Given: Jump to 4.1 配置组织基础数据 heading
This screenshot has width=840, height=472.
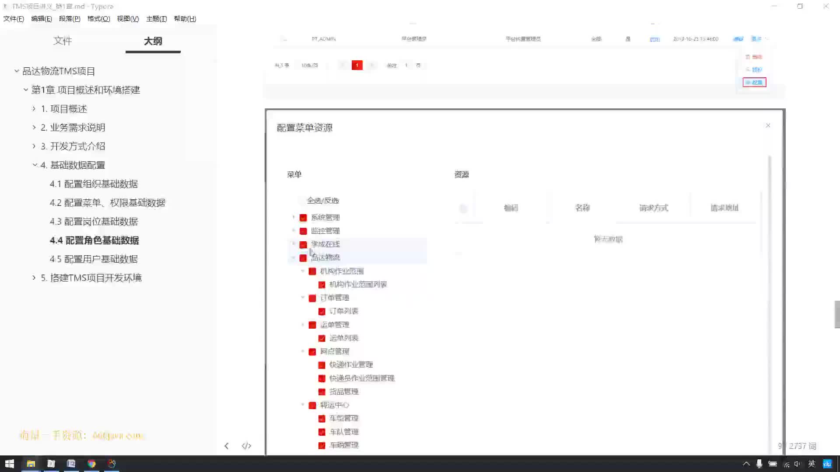Looking at the screenshot, I should coord(94,184).
